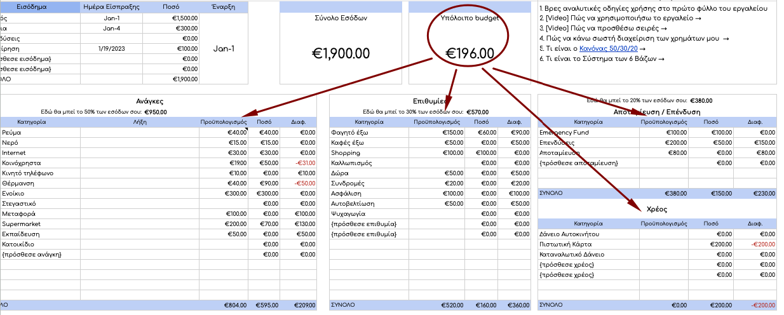
Task: Select the Supermarket category cell
Action: [20, 224]
